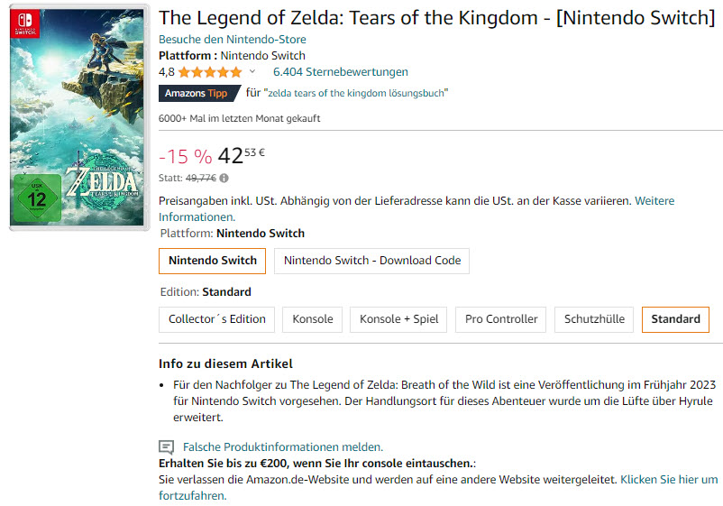
Task: Select the Schutzhülle edition
Action: pos(594,319)
